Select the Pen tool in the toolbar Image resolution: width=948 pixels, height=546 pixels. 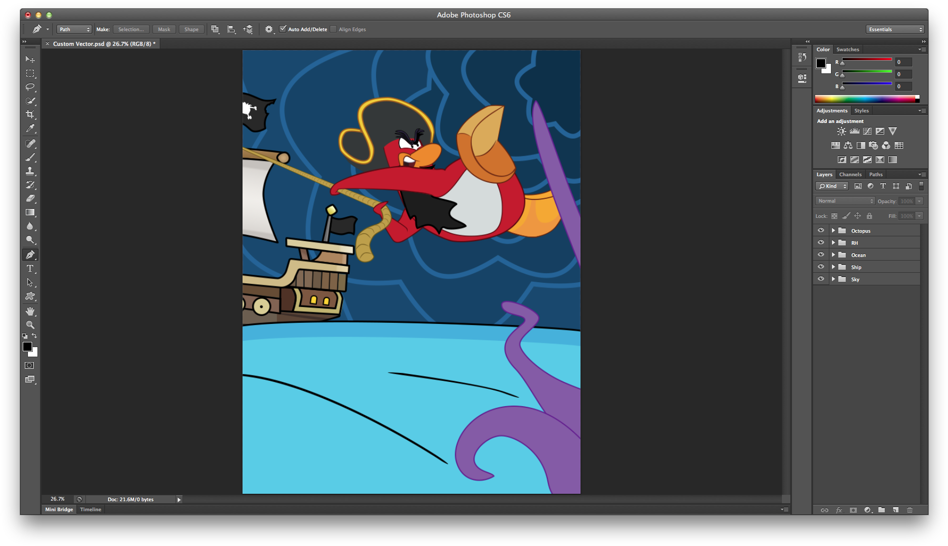pos(30,254)
